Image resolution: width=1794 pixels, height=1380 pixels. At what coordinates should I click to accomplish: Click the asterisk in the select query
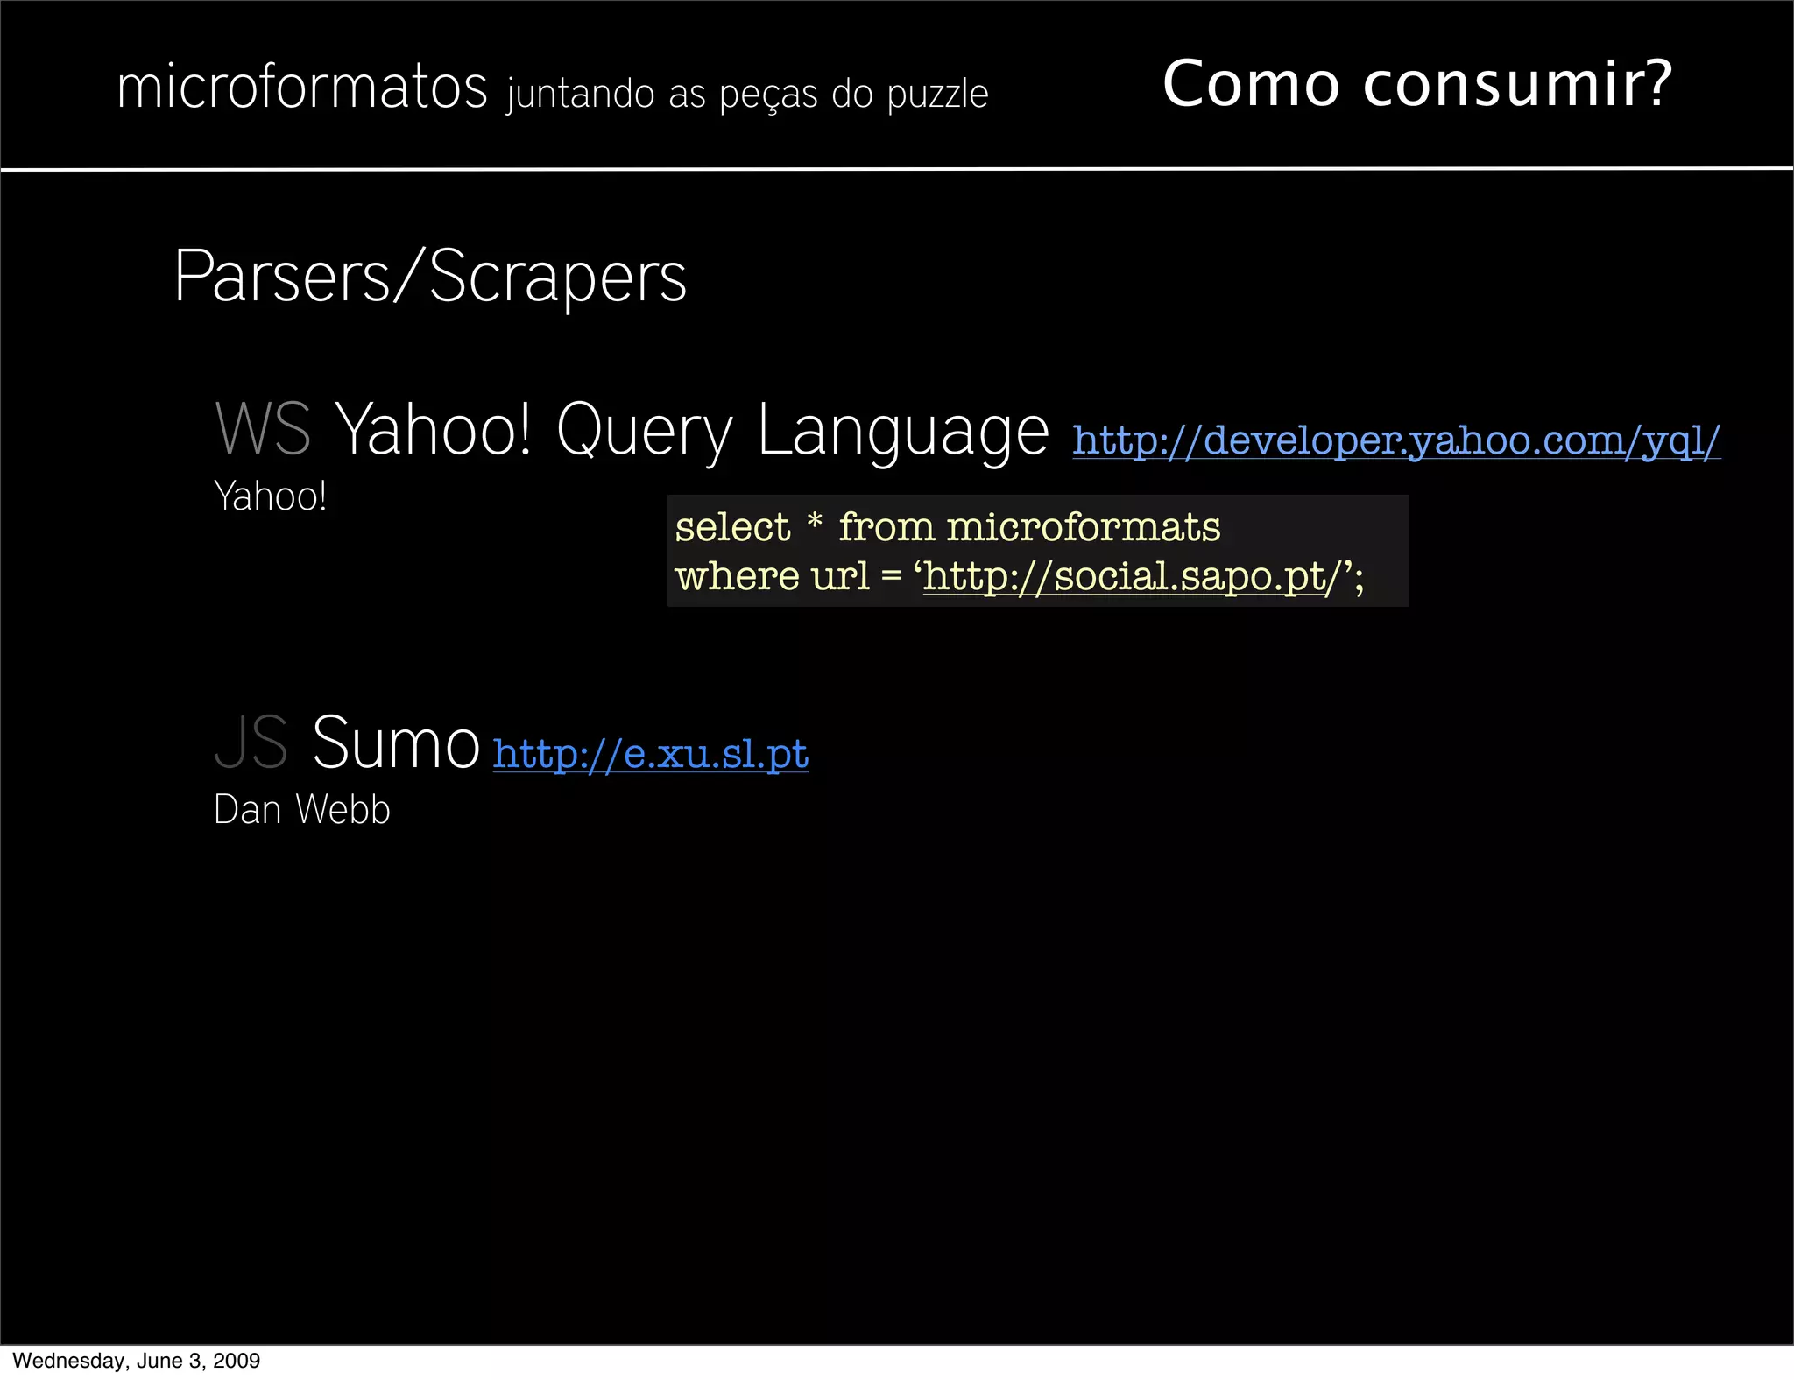(x=815, y=524)
